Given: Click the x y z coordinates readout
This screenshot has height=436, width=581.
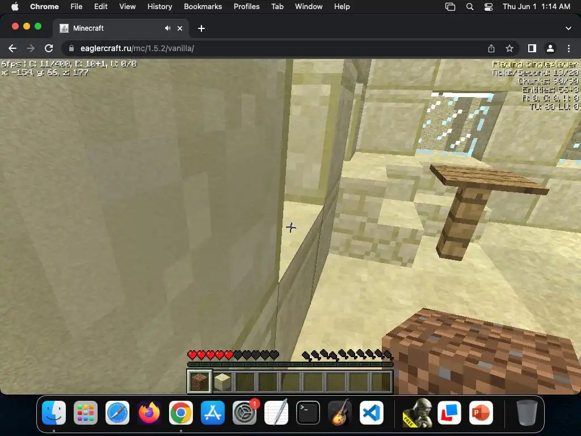Looking at the screenshot, I should point(45,73).
